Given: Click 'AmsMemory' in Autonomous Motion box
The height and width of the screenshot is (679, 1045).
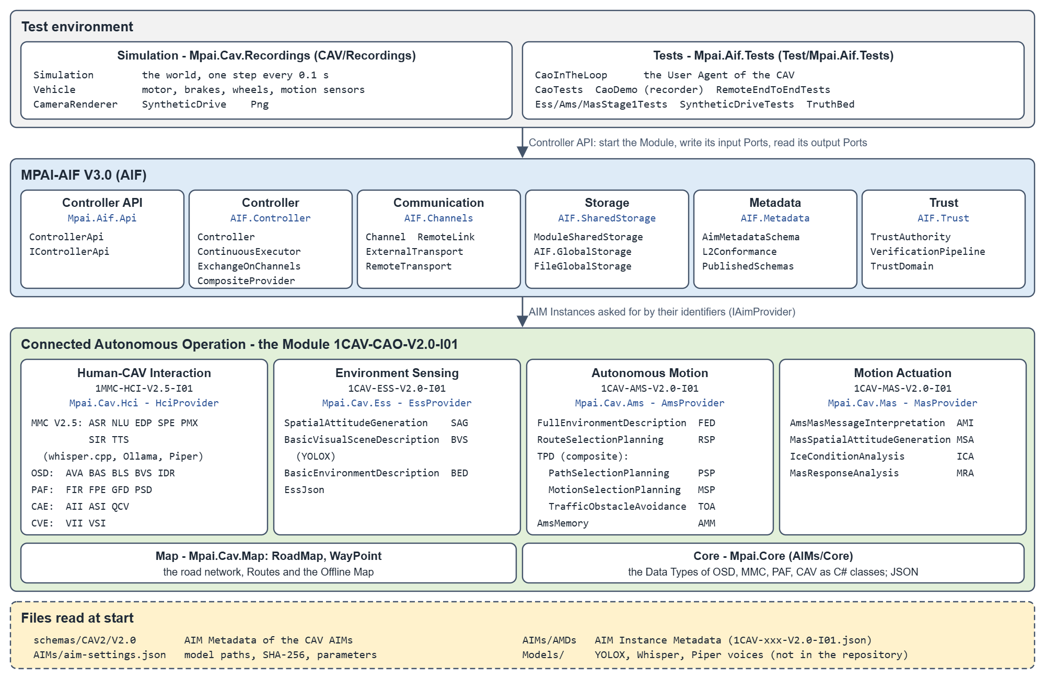Looking at the screenshot, I should coord(563,523).
